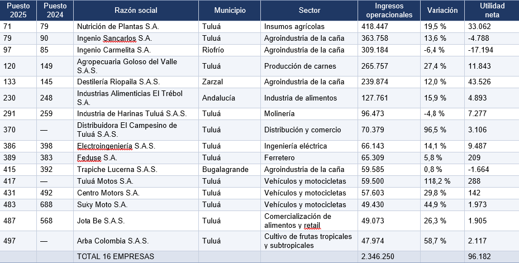Click the 'Razón social' column header
This screenshot has height=263, width=519.
click(x=136, y=10)
